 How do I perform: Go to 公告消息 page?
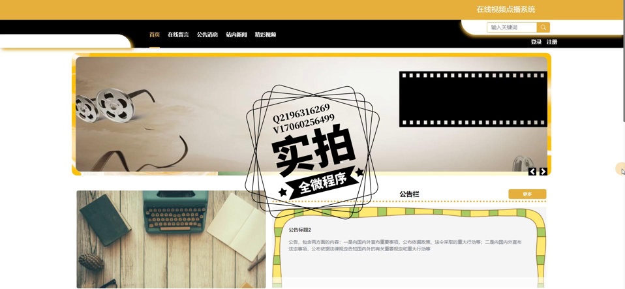(207, 35)
